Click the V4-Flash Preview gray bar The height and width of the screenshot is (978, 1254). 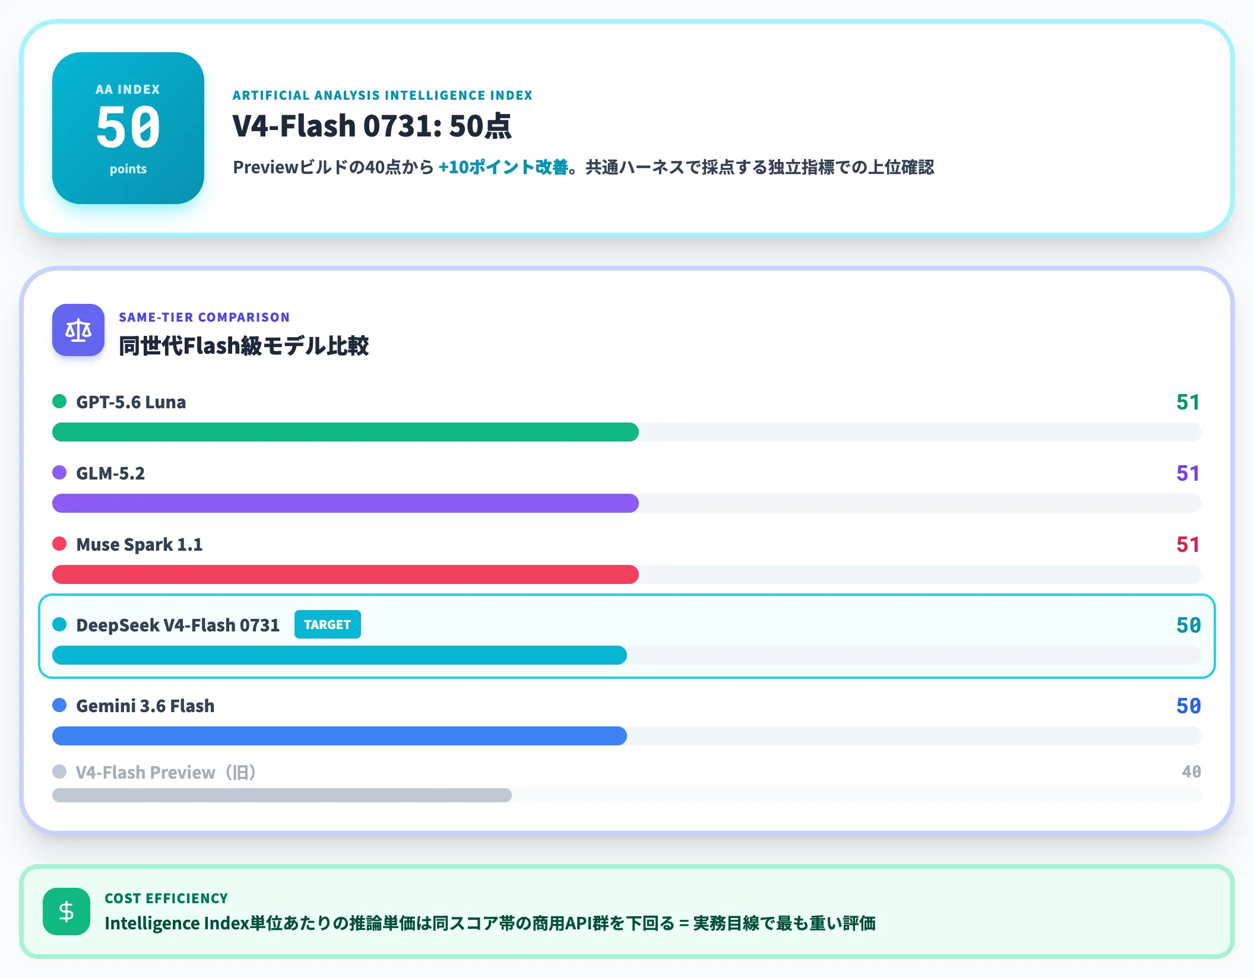282,795
